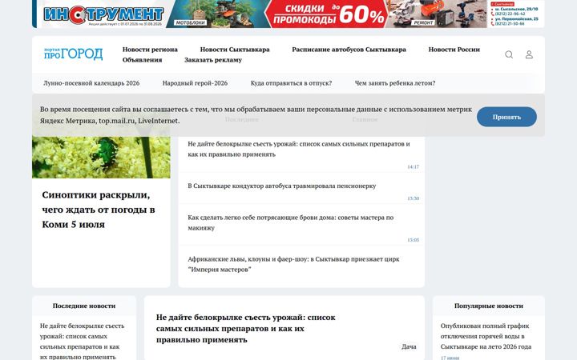Viewport: 577px width, 360px height.
Task: Open Лунно-посевной календарь 2026 link
Action: pos(91,83)
